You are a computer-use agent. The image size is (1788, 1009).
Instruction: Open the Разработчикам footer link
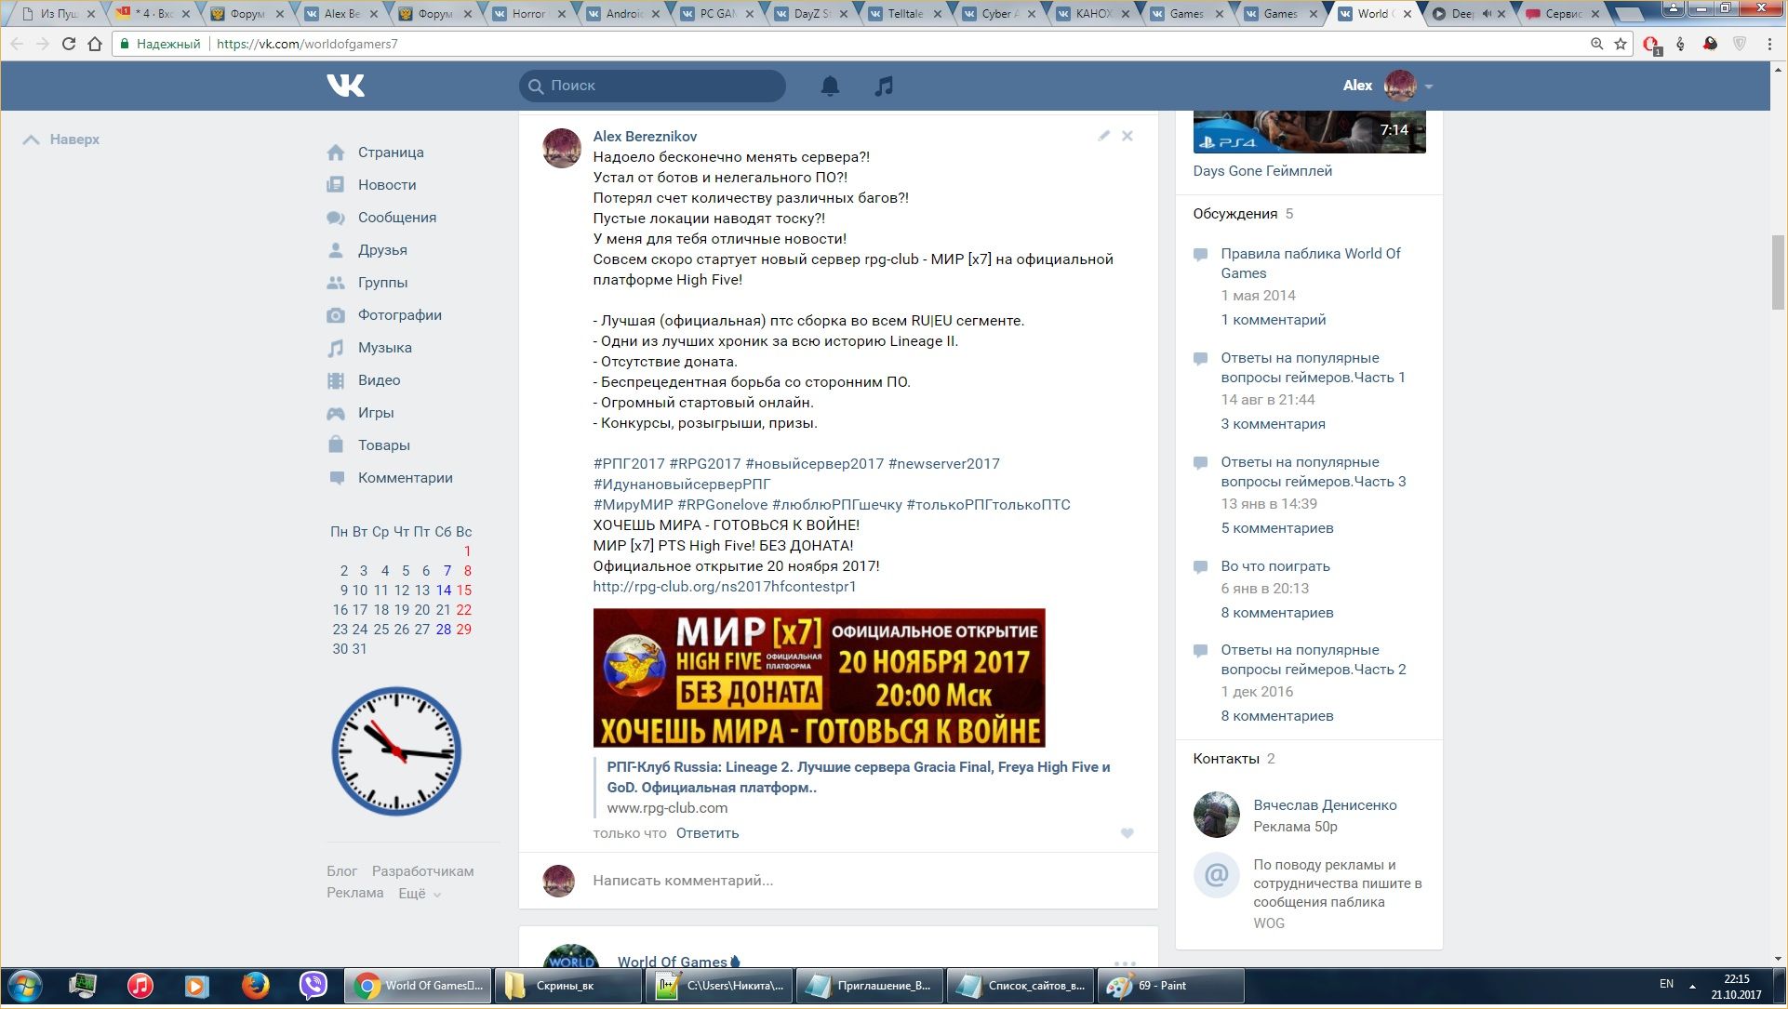[x=422, y=871]
